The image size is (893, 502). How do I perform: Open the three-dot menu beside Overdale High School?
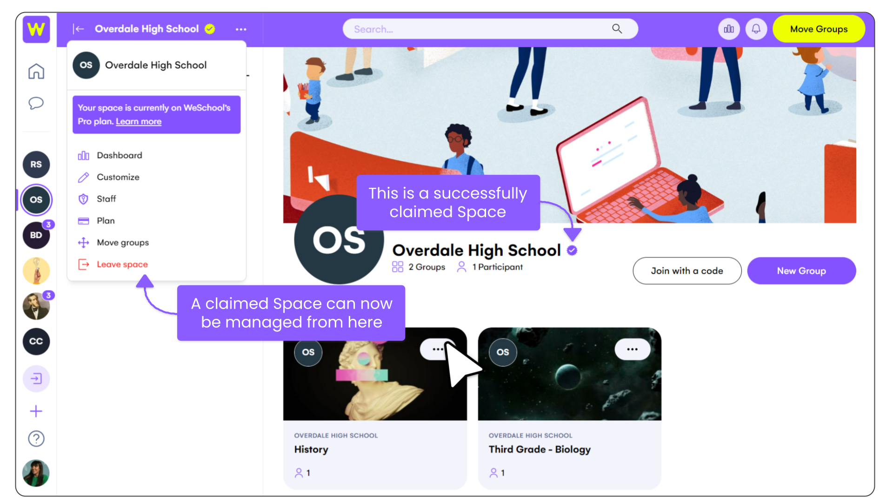pyautogui.click(x=241, y=29)
